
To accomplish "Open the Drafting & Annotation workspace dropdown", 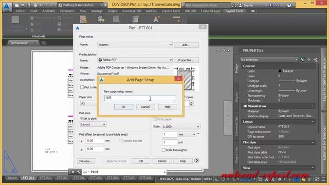I will pos(80,5).
